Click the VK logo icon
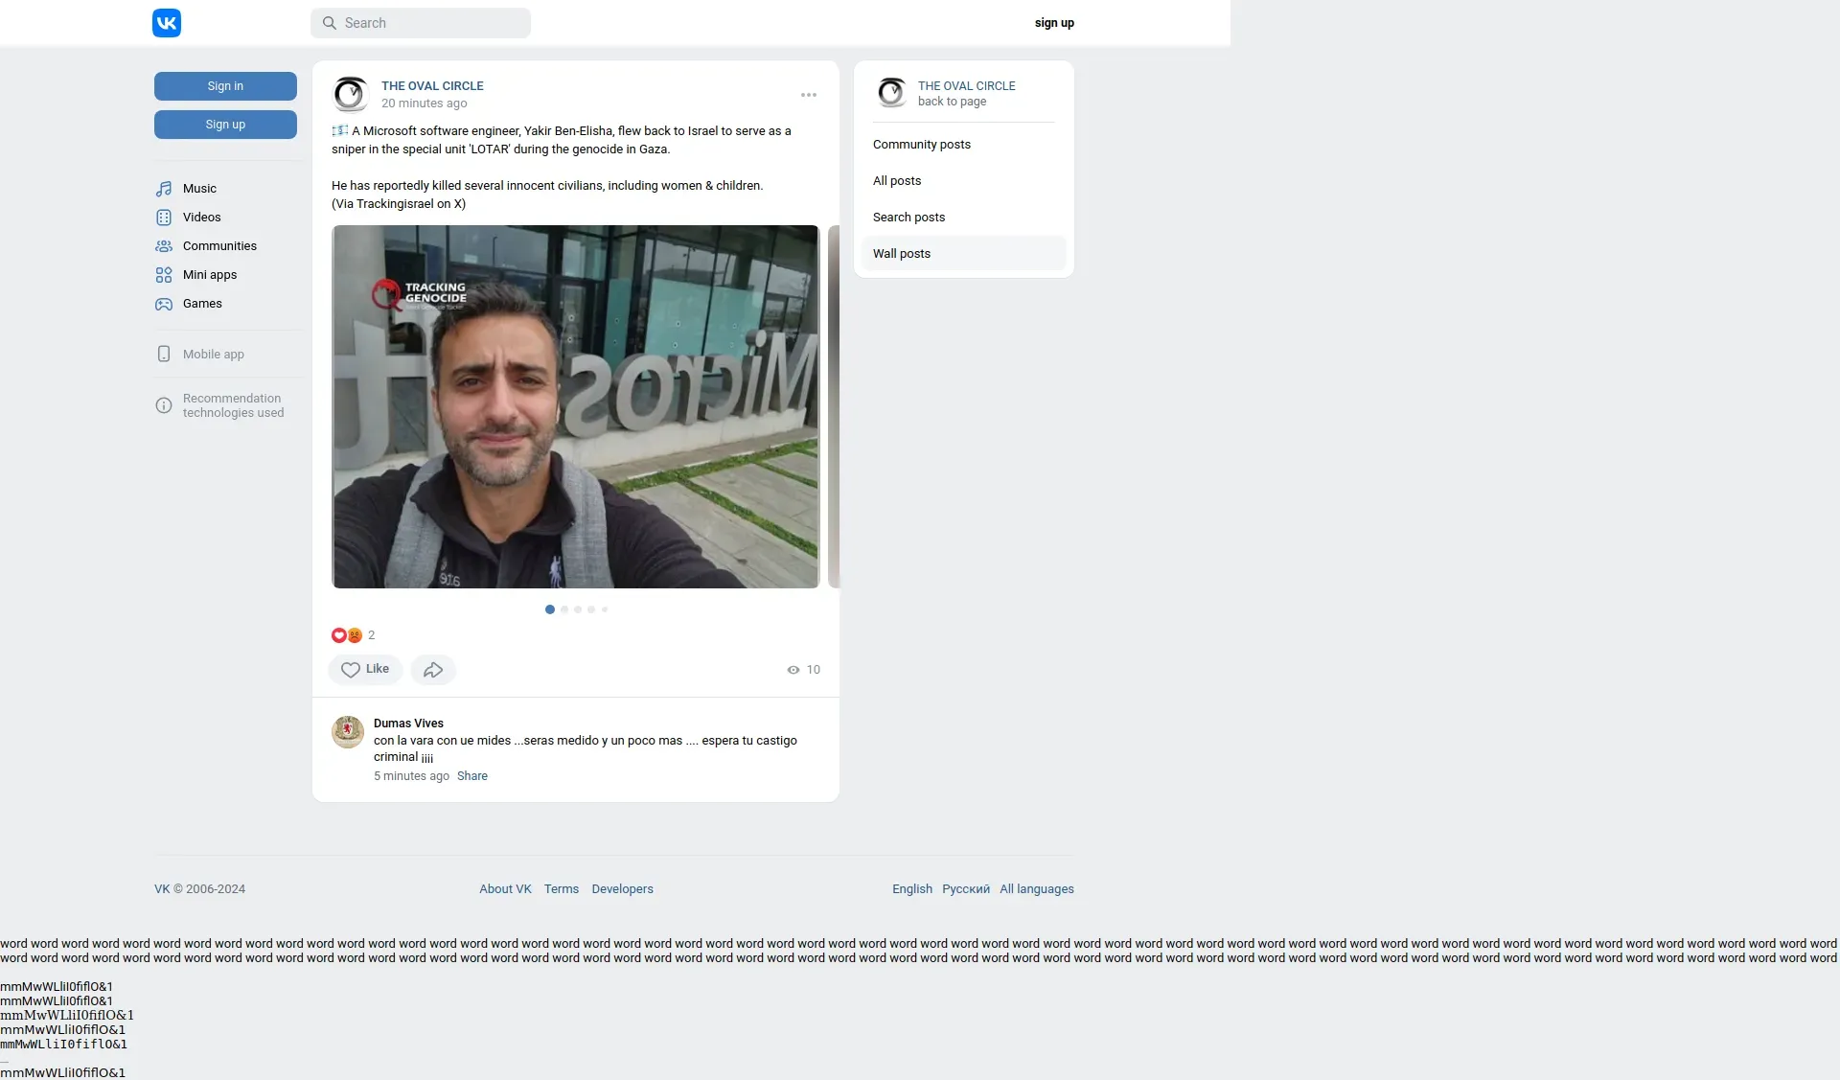Viewport: 1840px width, 1080px height. tap(167, 23)
